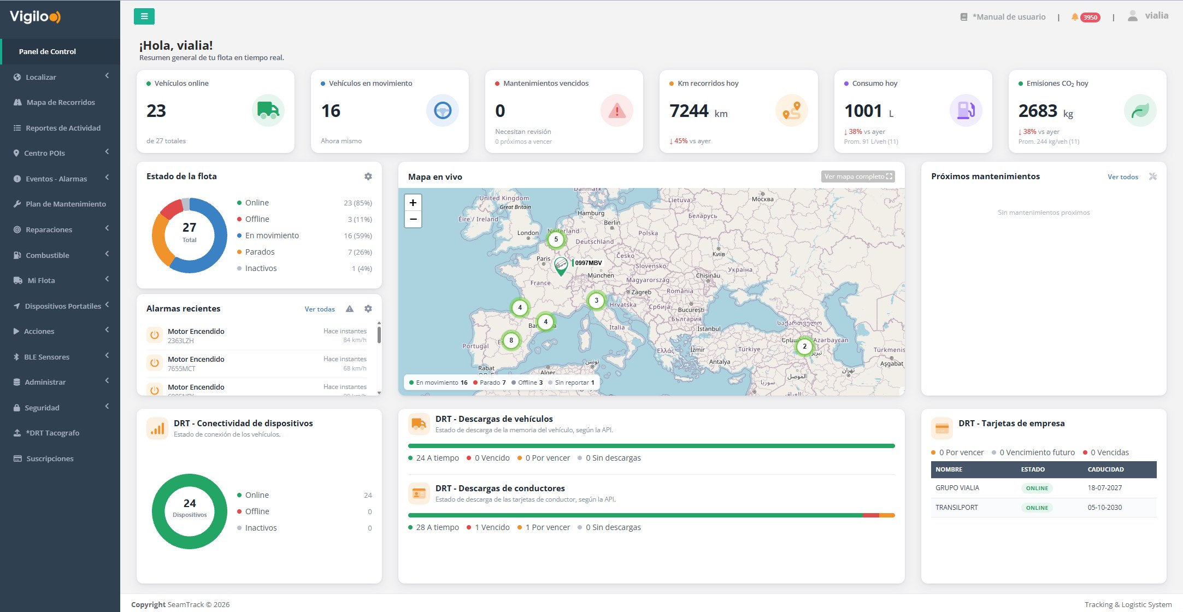Open Plan de Mantenimiento page

point(60,204)
